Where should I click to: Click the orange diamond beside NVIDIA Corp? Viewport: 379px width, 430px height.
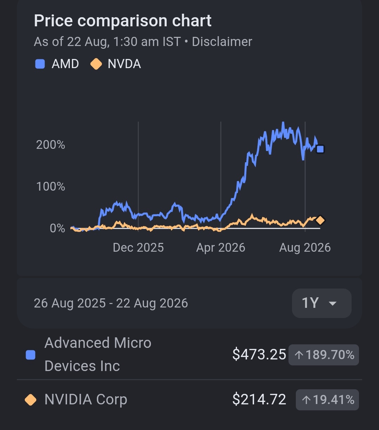click(x=31, y=400)
